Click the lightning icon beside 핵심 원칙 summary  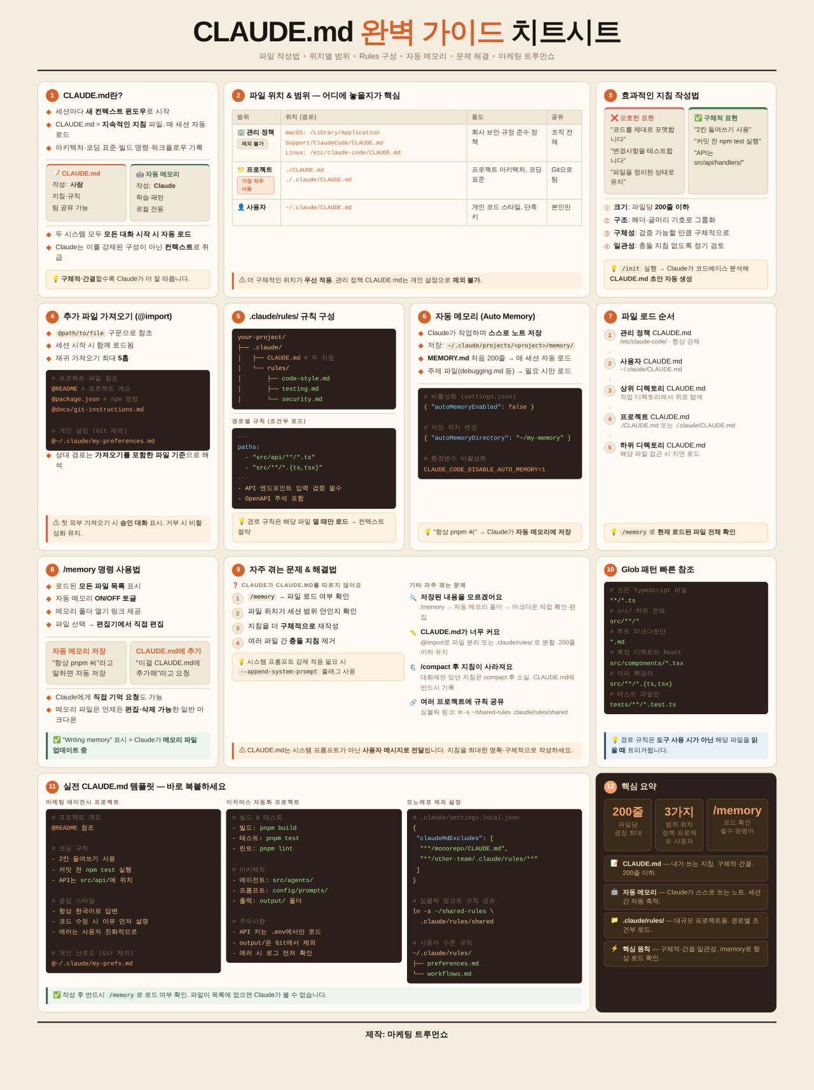(614, 949)
